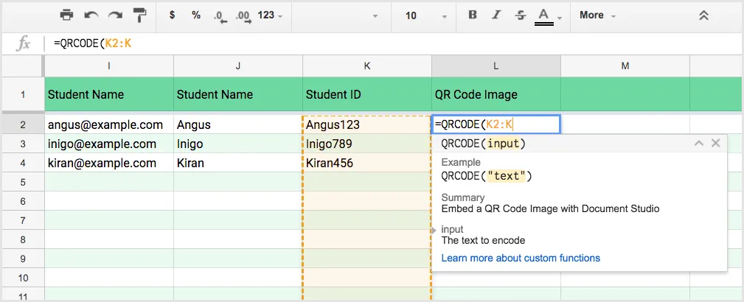Open Learn more about custom functions link
Screen dimensions: 744x302
[x=521, y=258]
